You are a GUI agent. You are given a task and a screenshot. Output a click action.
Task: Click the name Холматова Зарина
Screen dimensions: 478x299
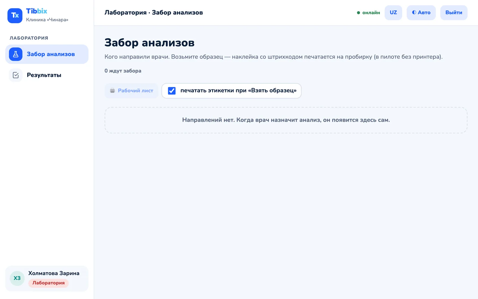[54, 273]
